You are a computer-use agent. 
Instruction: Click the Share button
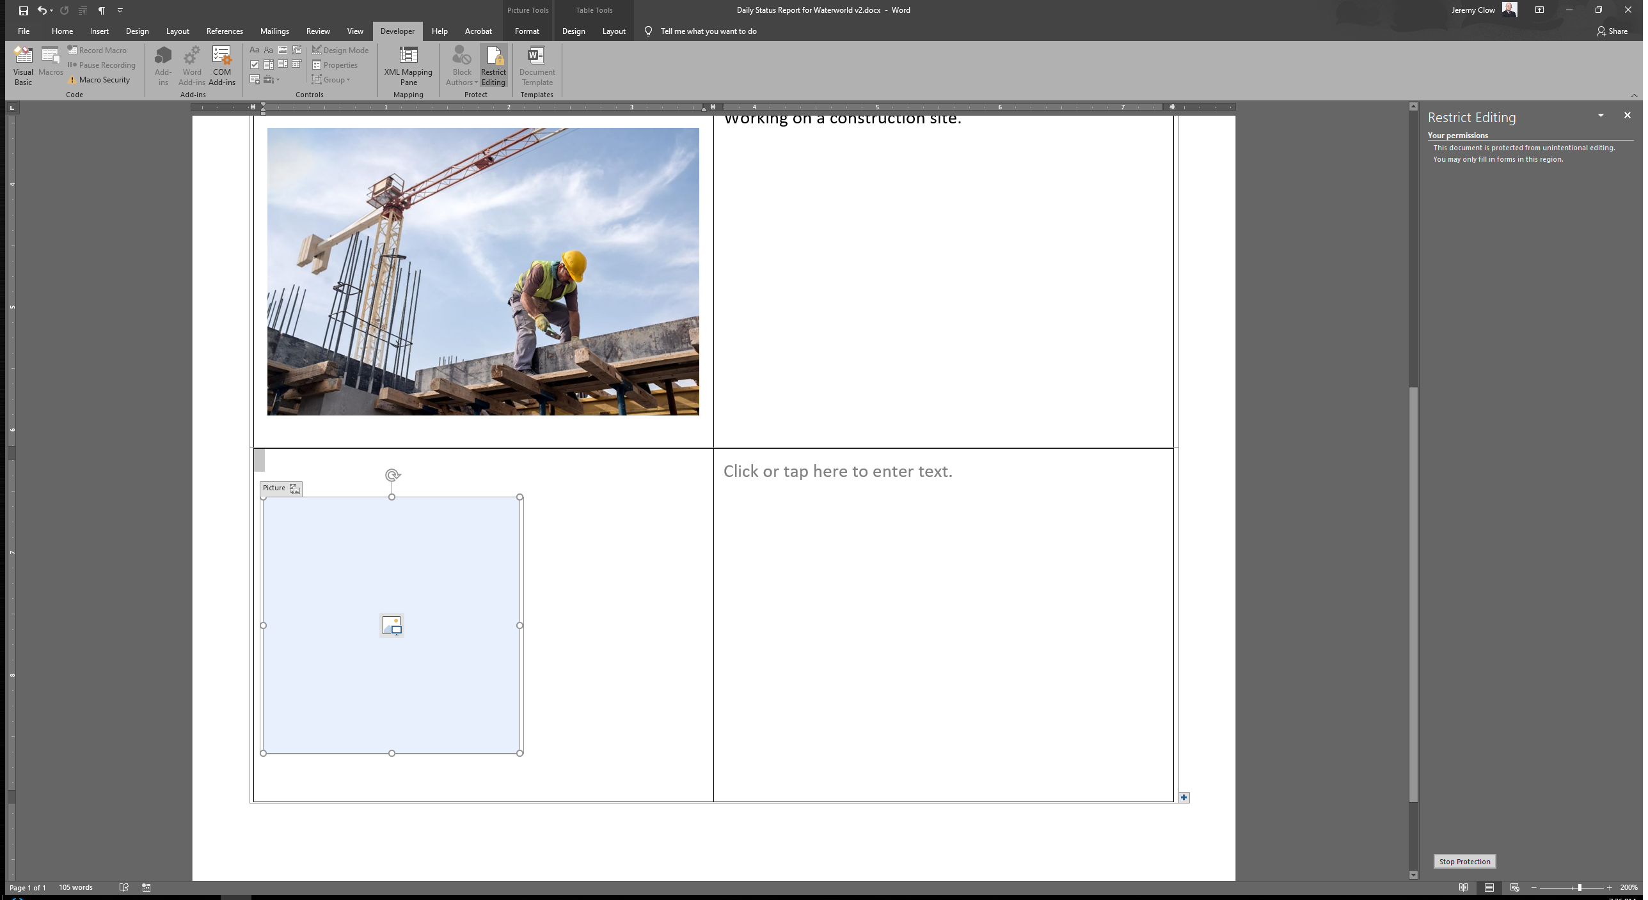tap(1612, 31)
